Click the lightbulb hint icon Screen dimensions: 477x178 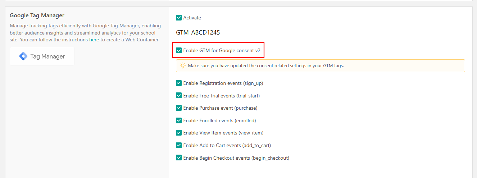tap(183, 66)
